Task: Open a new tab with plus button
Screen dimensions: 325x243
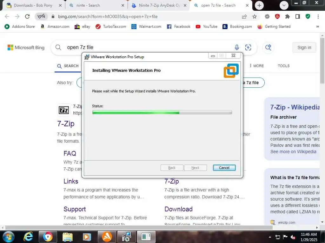Action: 259,5
